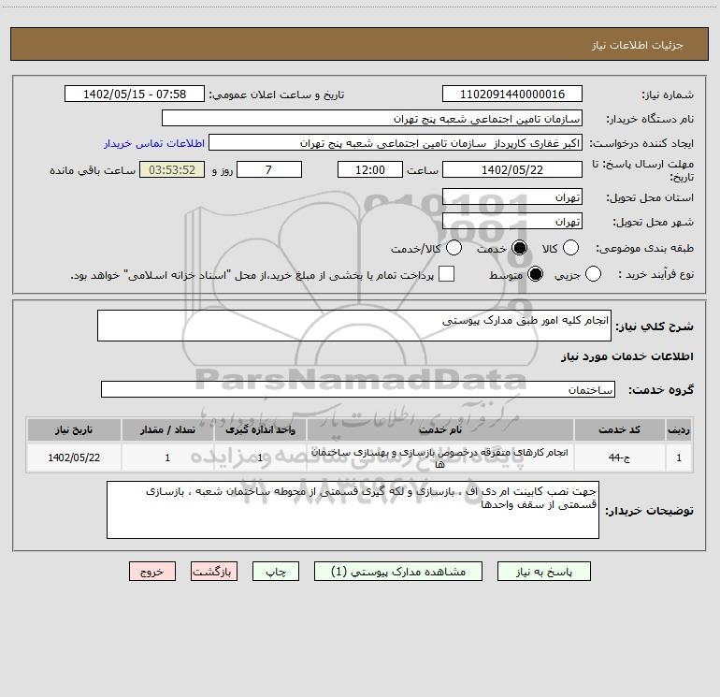Click the announcement date field 1402/05/15 - 07:58

[135, 94]
